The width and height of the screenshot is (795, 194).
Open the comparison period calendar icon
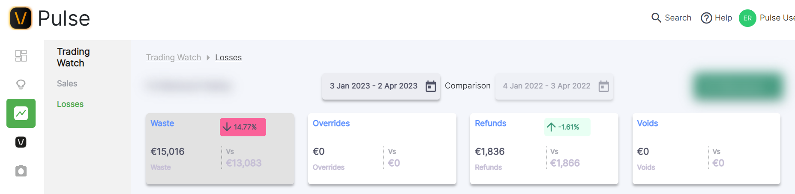pos(603,86)
